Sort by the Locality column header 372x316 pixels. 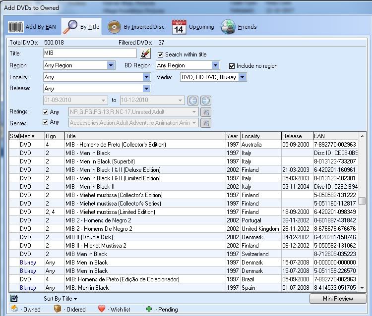tap(261, 136)
